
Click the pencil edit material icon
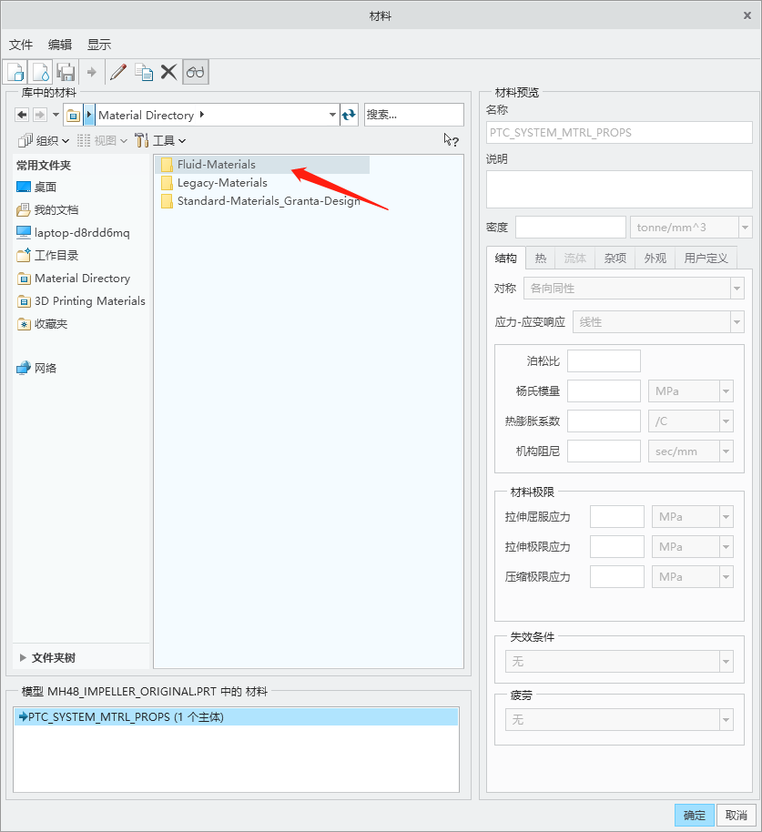click(118, 72)
